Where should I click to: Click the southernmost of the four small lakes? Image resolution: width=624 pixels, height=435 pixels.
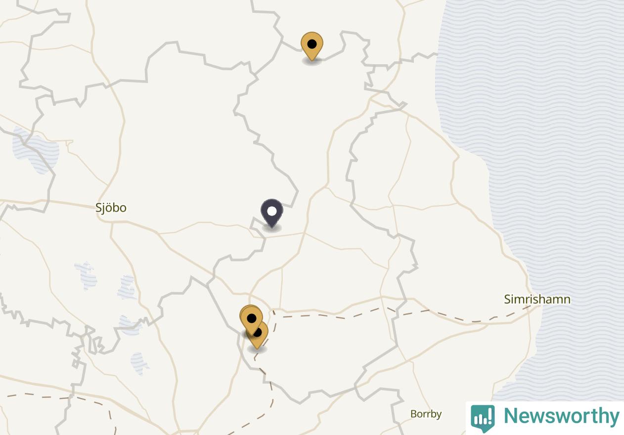click(x=140, y=364)
